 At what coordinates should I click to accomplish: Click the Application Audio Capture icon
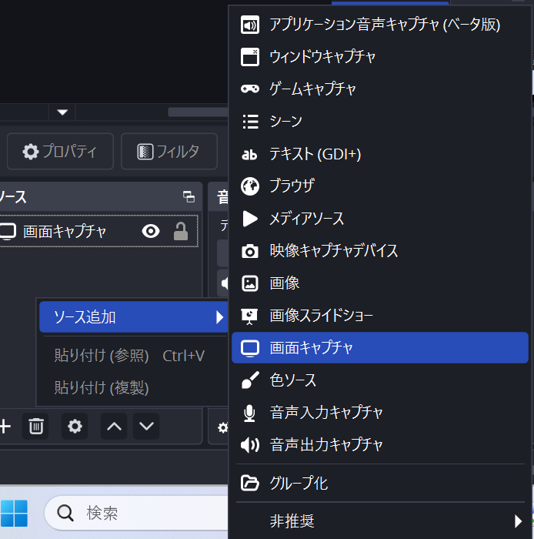pos(250,25)
